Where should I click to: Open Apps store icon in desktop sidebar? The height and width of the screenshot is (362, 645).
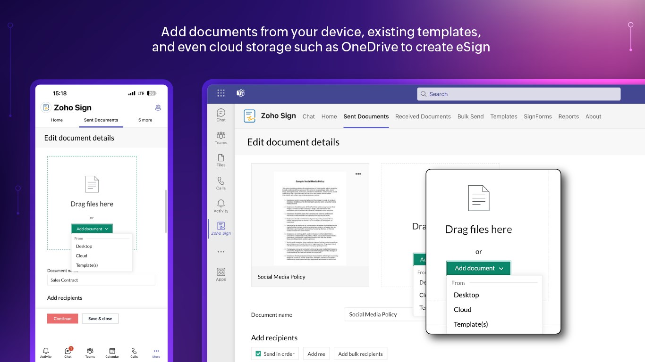pos(221,274)
